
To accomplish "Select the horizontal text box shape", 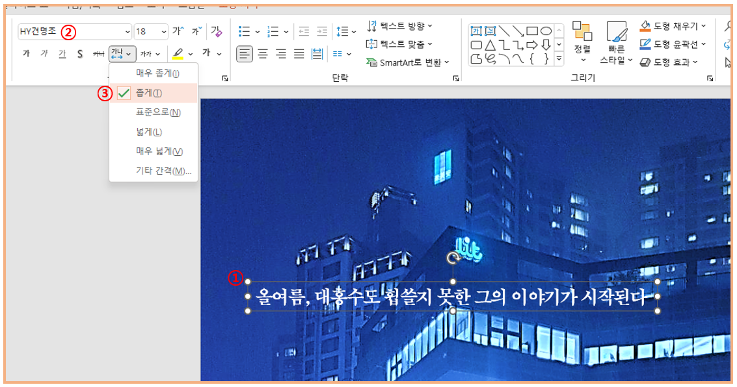I will point(476,31).
